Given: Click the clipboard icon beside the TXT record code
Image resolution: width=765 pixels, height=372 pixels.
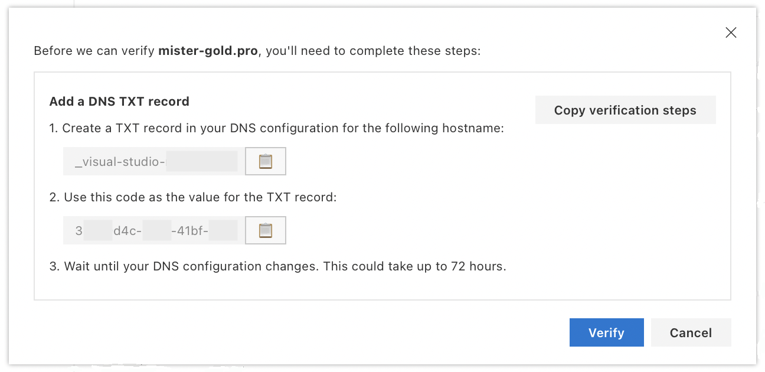Looking at the screenshot, I should [x=265, y=230].
